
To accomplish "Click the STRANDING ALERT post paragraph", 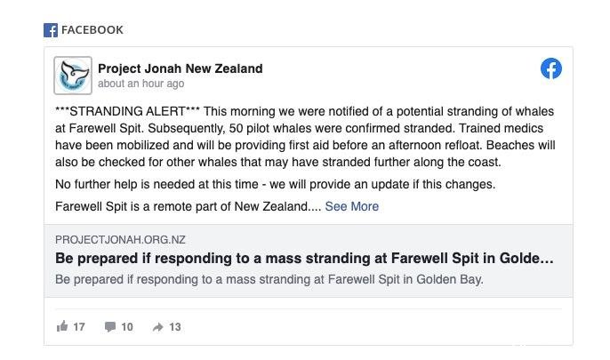I will tap(305, 137).
